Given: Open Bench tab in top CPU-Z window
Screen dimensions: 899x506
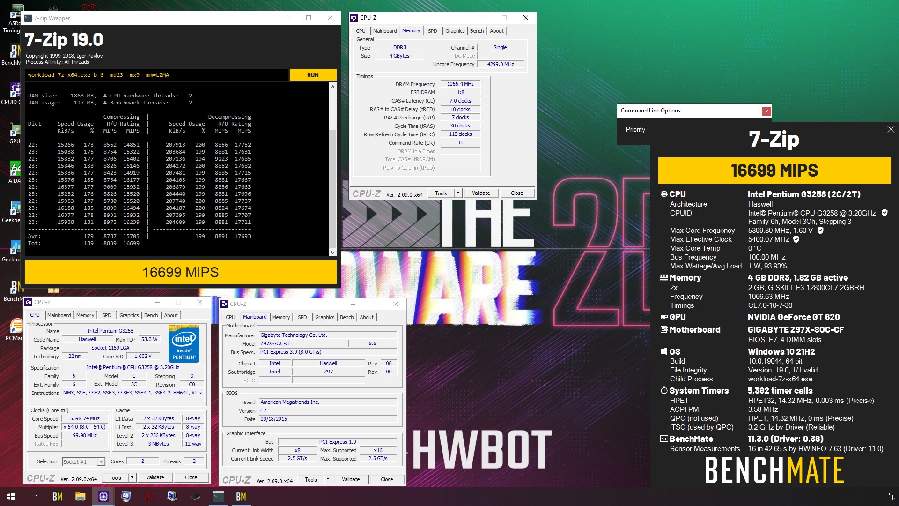Looking at the screenshot, I should (x=477, y=31).
